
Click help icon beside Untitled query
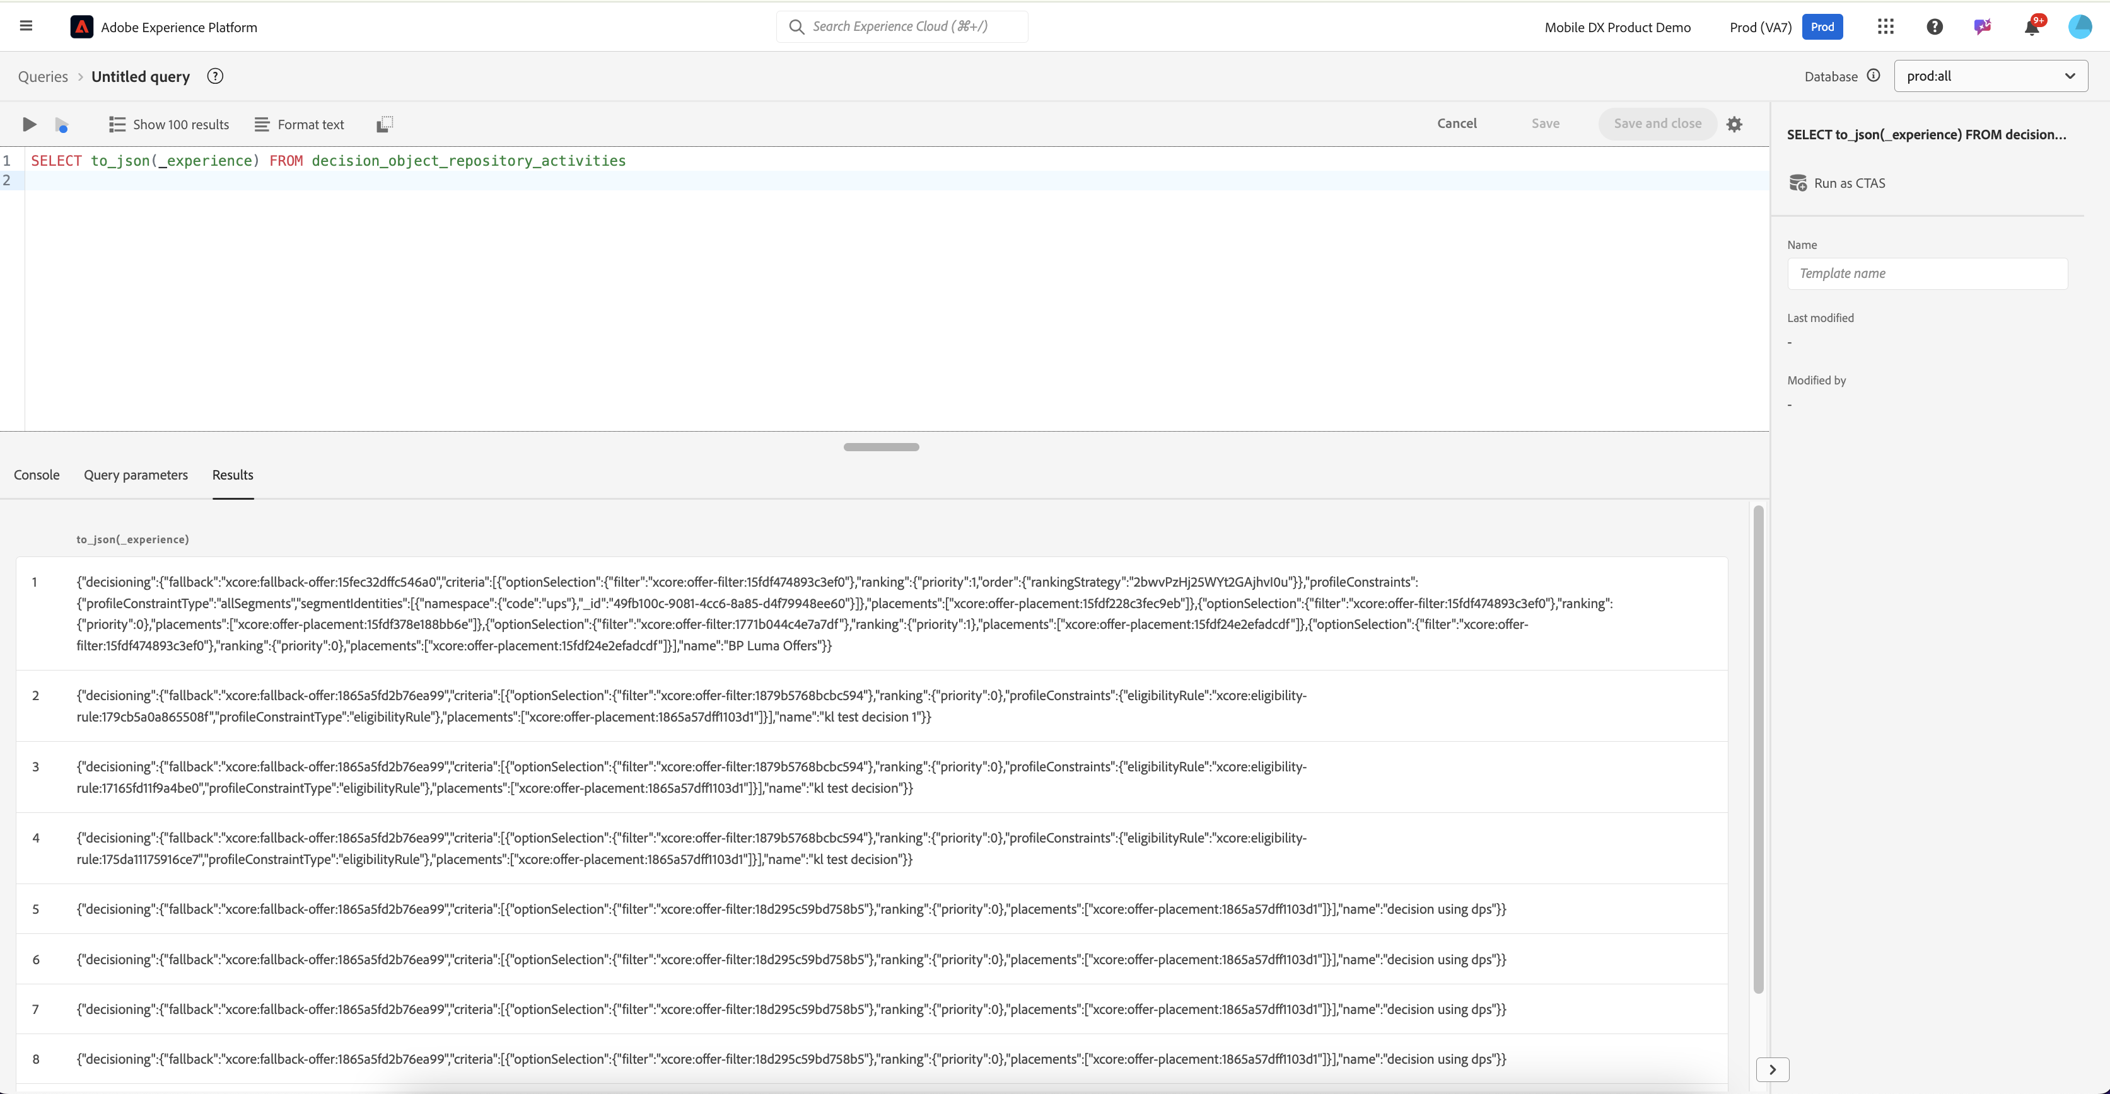[x=214, y=76]
